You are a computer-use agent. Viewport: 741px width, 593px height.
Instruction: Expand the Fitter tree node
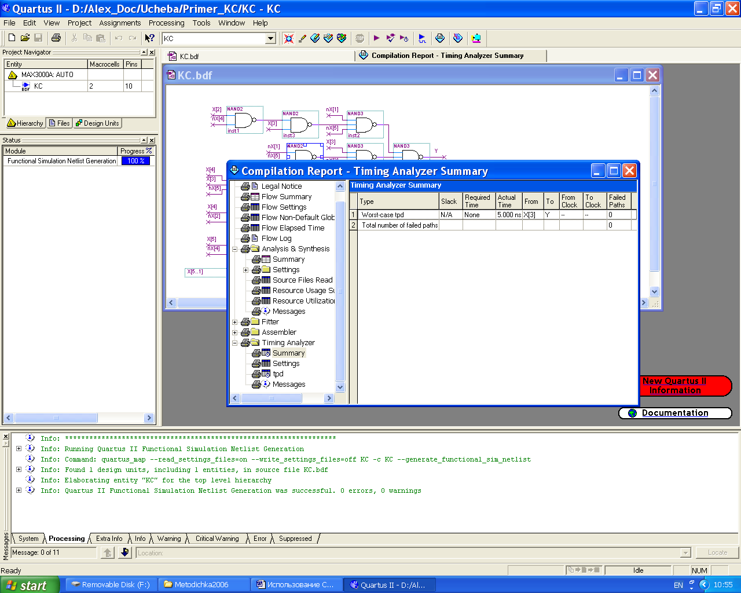[x=235, y=322]
